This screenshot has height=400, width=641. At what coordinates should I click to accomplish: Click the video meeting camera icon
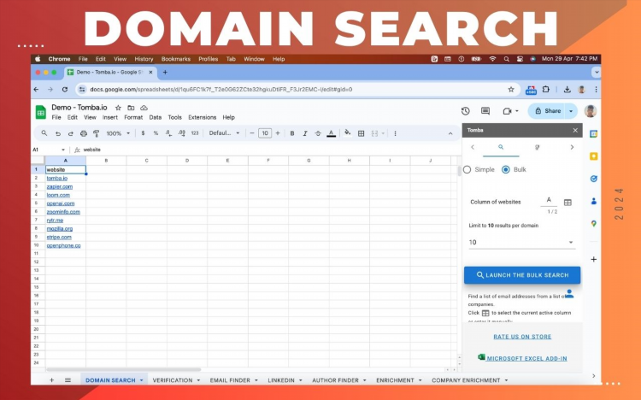point(507,111)
